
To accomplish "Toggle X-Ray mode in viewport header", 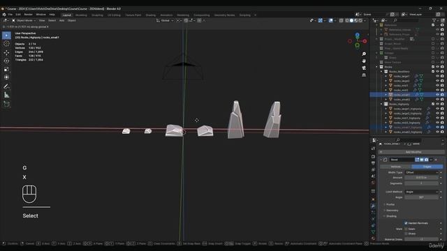I will 342,20.
